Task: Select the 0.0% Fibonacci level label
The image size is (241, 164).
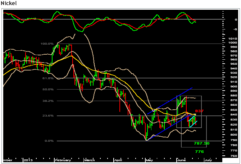Action: tap(49, 141)
